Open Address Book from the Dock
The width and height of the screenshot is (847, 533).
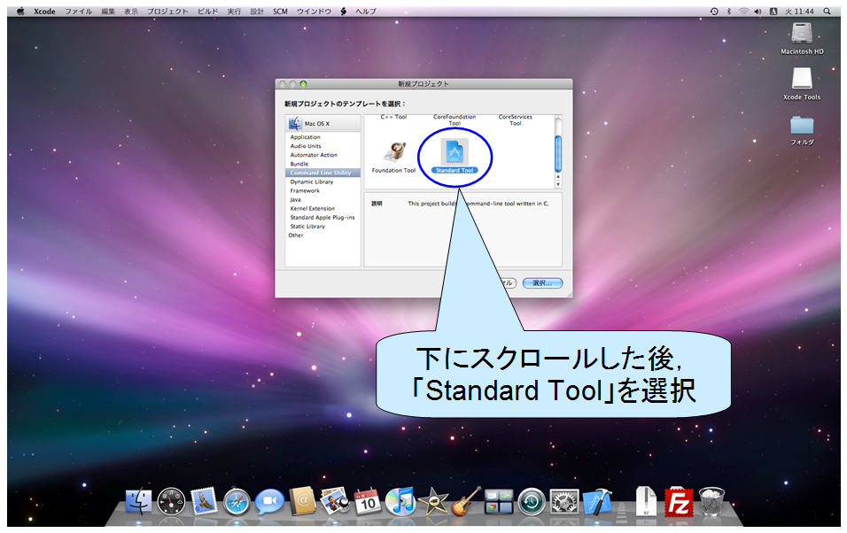[x=302, y=501]
